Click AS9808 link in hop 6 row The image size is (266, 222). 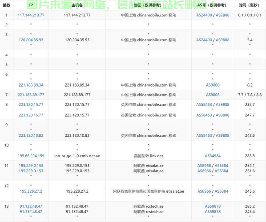[x=213, y=85]
